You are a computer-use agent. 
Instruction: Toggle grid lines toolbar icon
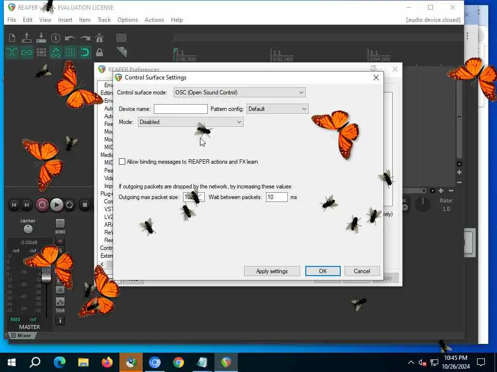pos(70,52)
